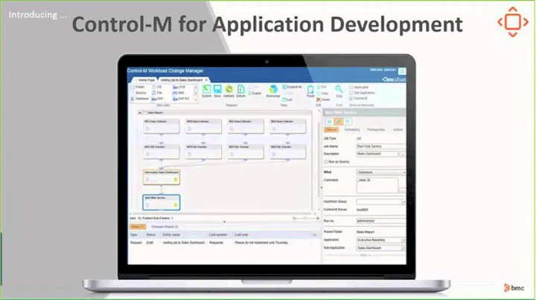This screenshot has height=300, width=536.
Task: Click the Last note column header
Action: tap(241, 235)
